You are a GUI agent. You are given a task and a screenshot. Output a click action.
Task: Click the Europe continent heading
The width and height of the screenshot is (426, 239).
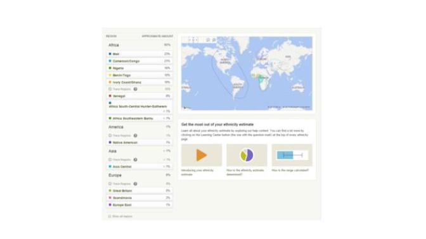[x=115, y=175]
